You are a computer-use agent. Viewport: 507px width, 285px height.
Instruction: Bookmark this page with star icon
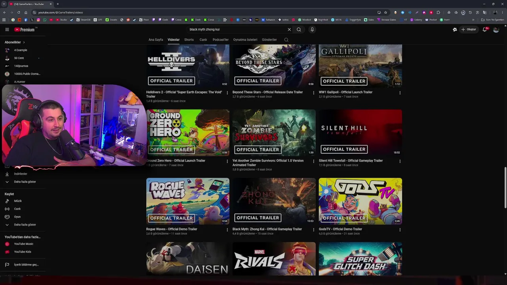click(x=385, y=12)
